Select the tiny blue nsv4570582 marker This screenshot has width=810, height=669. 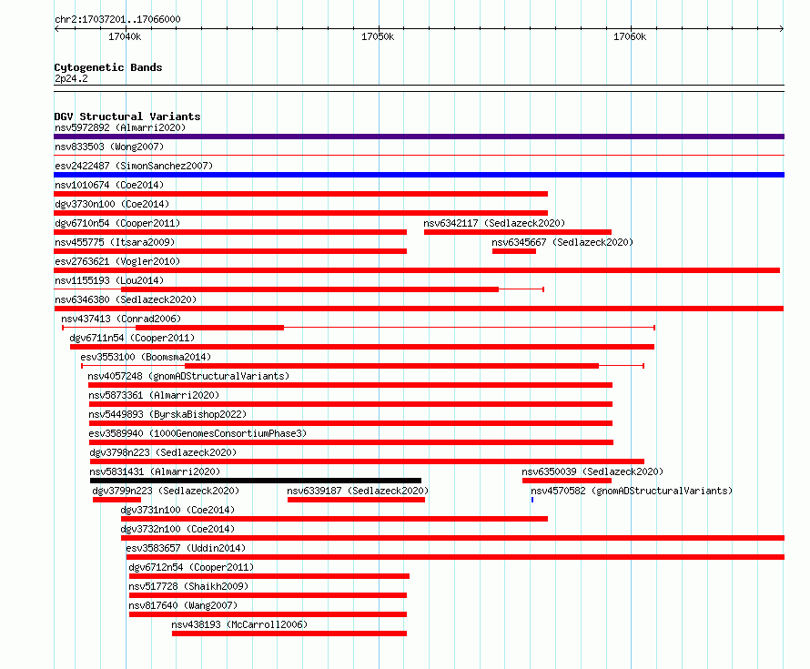tap(532, 500)
